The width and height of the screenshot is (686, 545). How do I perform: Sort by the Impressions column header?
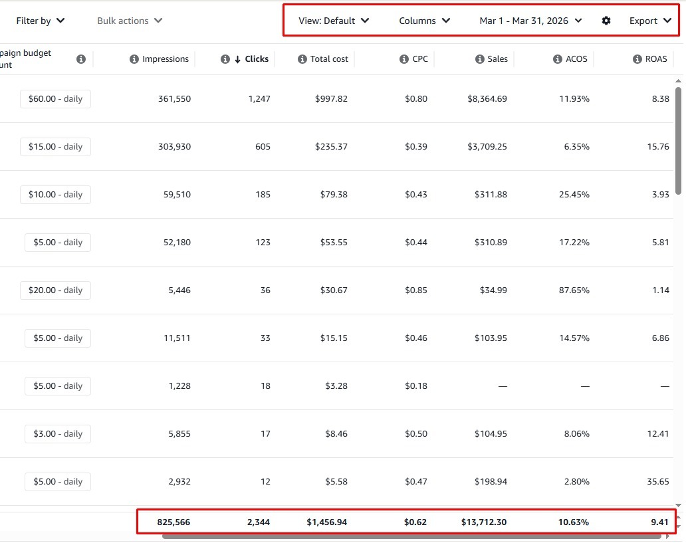point(166,59)
